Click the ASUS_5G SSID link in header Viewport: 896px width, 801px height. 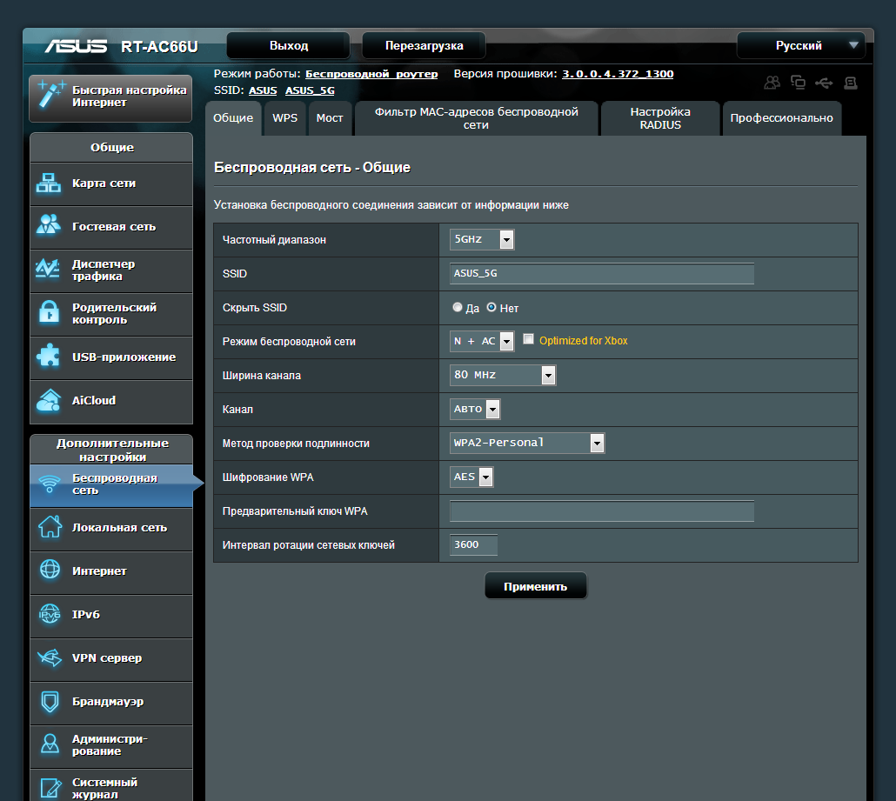[310, 90]
